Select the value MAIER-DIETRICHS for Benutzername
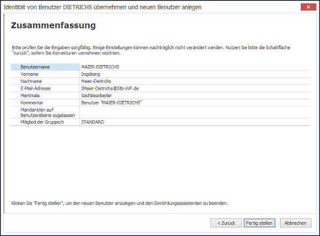The image size is (320, 236). (100, 67)
